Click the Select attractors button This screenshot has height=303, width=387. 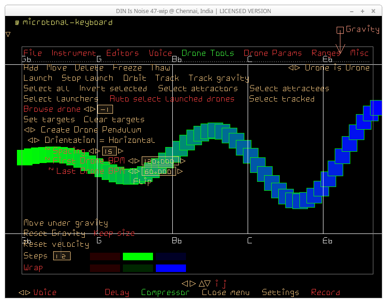(x=198, y=89)
